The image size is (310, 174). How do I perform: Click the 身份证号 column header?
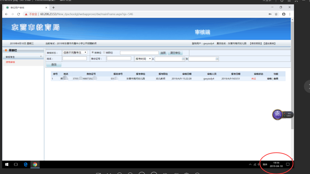91,74
